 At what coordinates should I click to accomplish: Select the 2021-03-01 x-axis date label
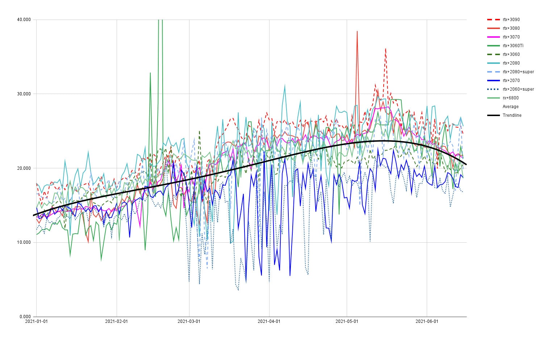(x=189, y=321)
